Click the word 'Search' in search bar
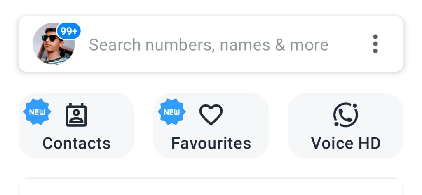422x195 pixels. pos(115,45)
